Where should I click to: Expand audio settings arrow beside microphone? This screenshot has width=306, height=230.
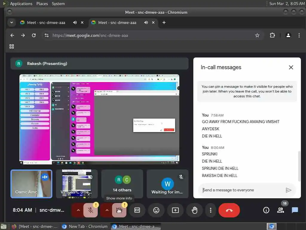coord(78,210)
